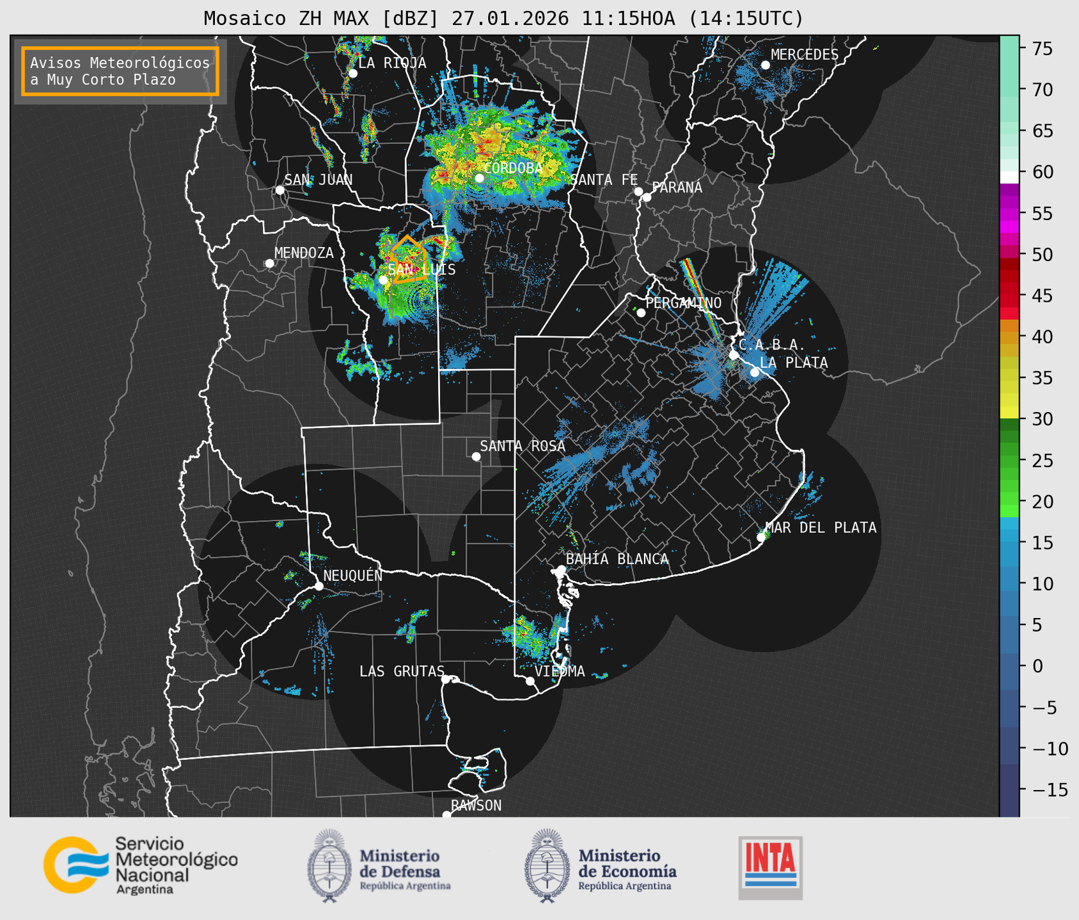Select the Mendoza city marker dot
Viewport: 1079px width, 920px height.
coord(269,264)
